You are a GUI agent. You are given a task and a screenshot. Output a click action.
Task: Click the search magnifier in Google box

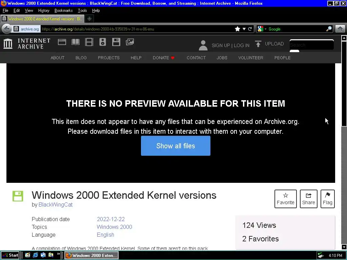pos(329,29)
